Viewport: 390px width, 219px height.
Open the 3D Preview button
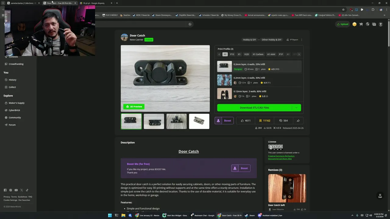pos(134,106)
